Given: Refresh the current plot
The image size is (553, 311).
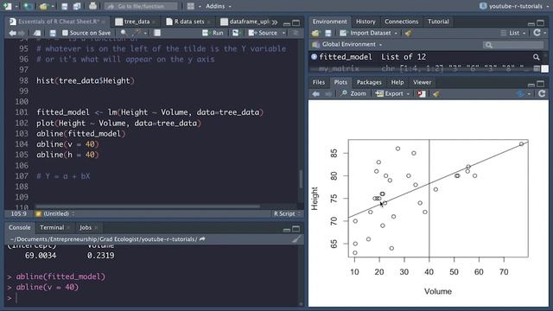Looking at the screenshot, I should coord(542,93).
